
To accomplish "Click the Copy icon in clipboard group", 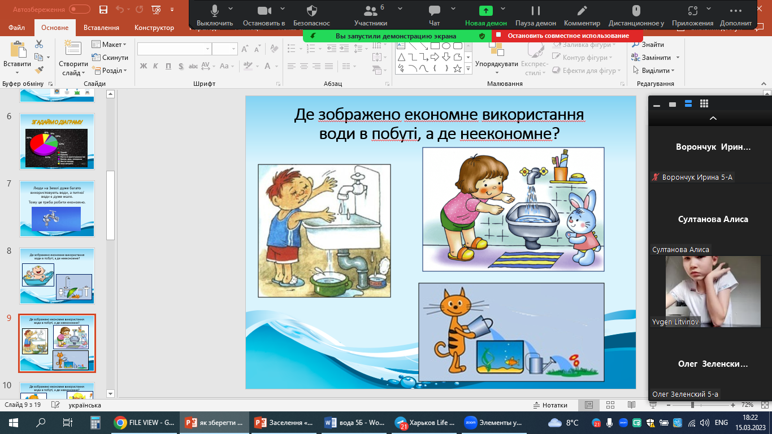I will 38,57.
